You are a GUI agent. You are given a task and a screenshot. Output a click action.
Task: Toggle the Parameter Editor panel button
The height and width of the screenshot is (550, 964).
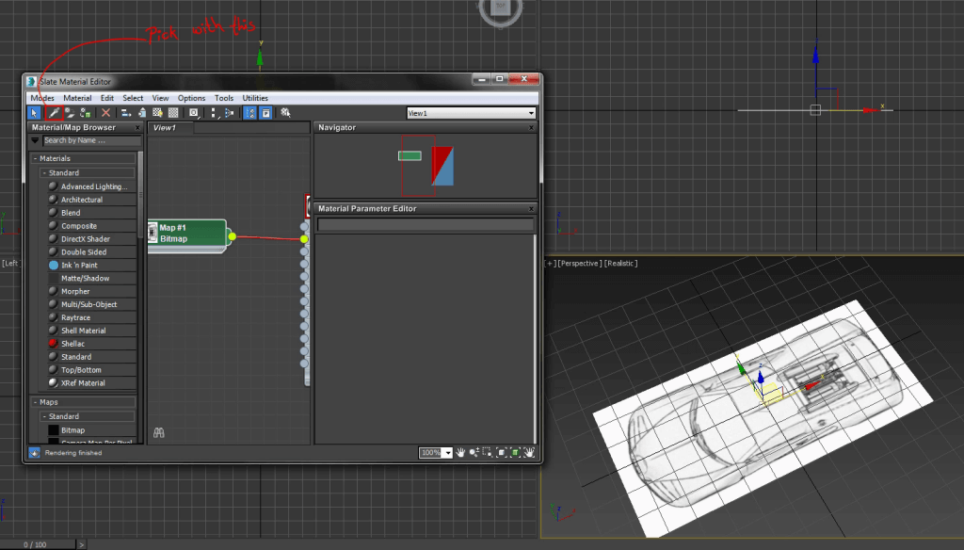point(265,113)
